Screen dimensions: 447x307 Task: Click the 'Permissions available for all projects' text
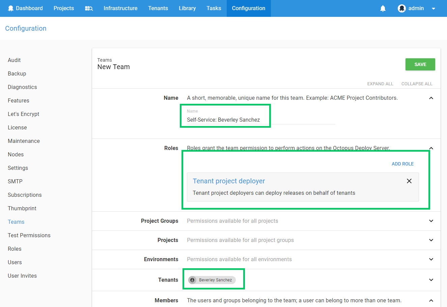[232, 221]
